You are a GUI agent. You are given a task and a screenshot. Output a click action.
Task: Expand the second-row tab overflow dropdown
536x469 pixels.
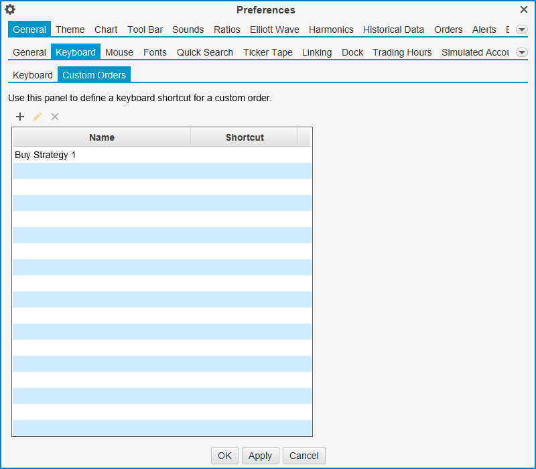[522, 52]
